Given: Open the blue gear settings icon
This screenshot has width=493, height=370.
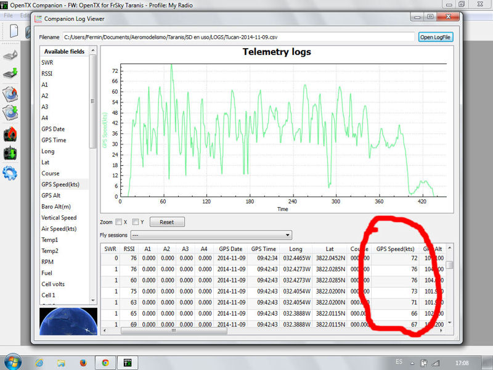Looking at the screenshot, I should click(10, 173).
